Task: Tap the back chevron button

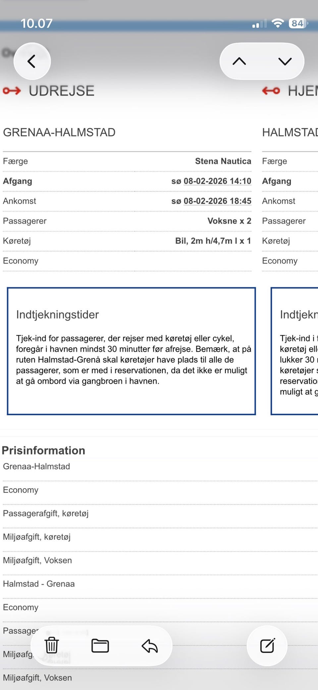Action: 32,61
